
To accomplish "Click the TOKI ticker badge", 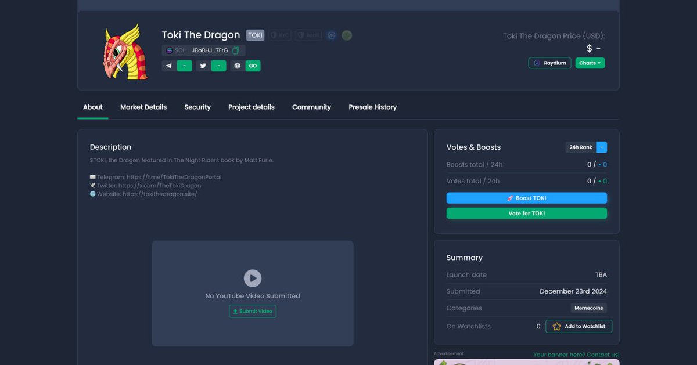I will point(255,35).
